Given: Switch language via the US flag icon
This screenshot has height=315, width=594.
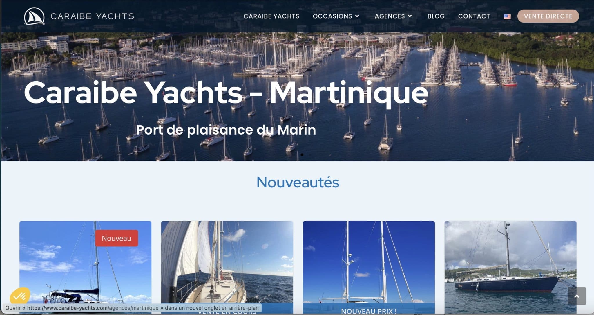Looking at the screenshot, I should 507,16.
